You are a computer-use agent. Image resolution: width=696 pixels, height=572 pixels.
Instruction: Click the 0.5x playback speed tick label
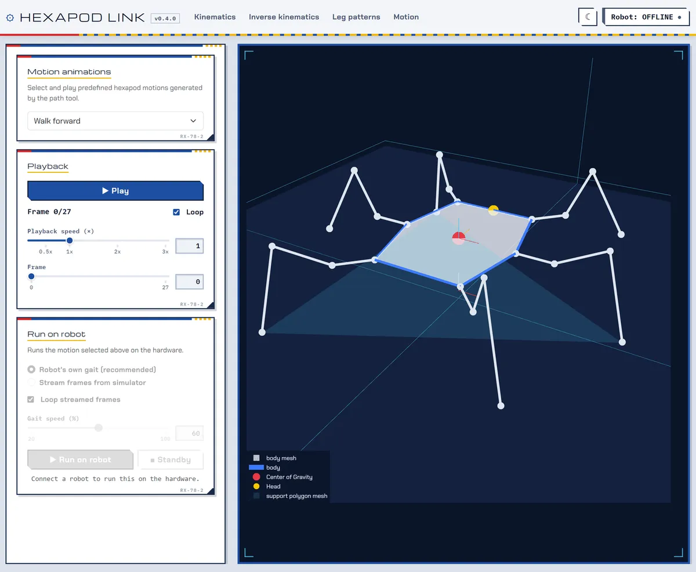pyautogui.click(x=46, y=252)
